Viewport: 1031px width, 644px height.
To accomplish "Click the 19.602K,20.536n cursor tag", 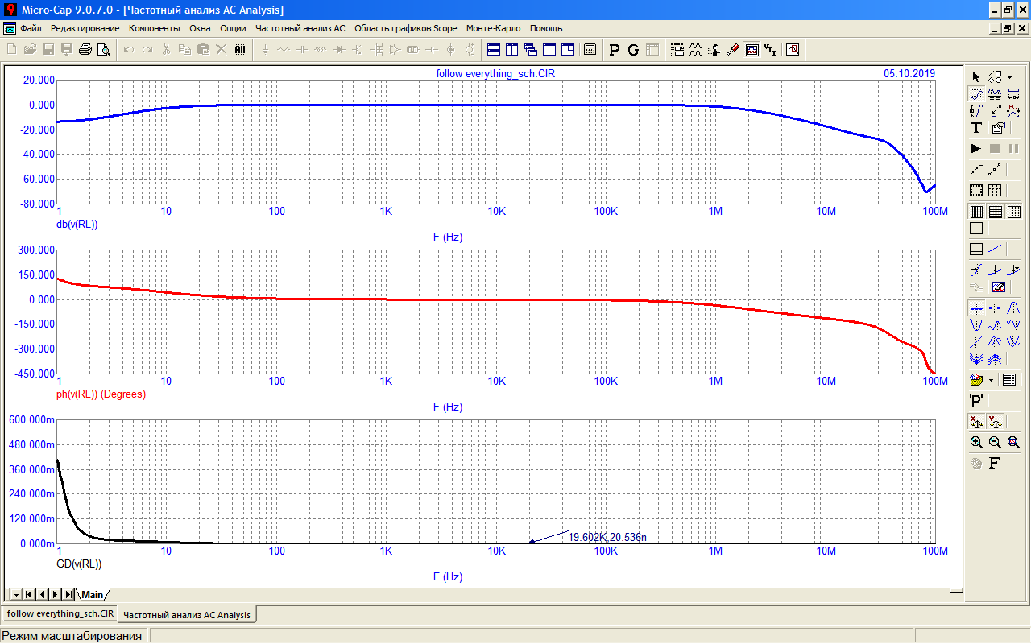I will pos(608,537).
